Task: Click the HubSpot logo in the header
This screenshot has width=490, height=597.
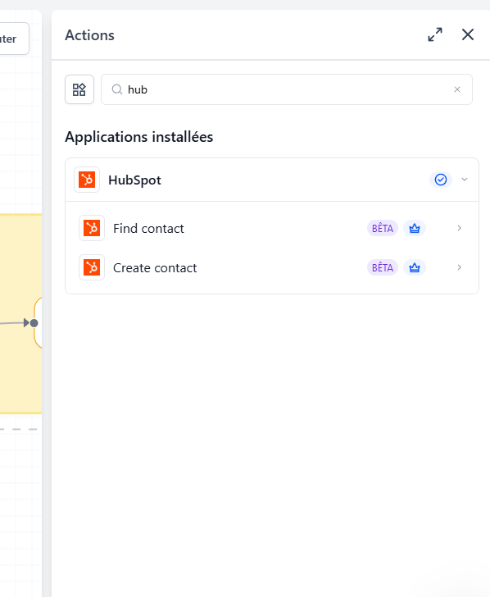Action: point(87,180)
